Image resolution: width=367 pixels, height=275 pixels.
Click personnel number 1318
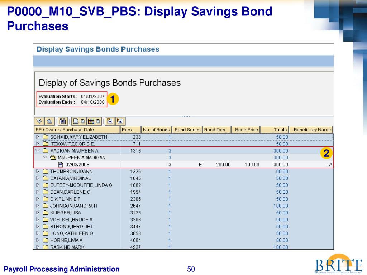pos(135,151)
